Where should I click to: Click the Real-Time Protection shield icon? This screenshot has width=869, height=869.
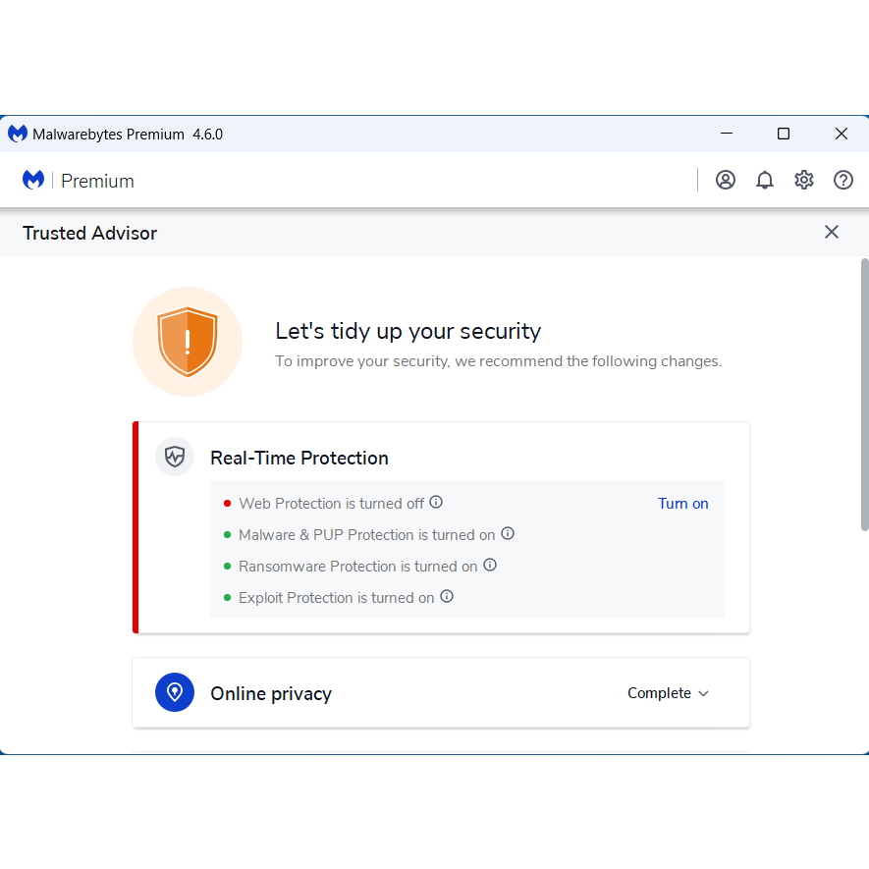tap(174, 457)
